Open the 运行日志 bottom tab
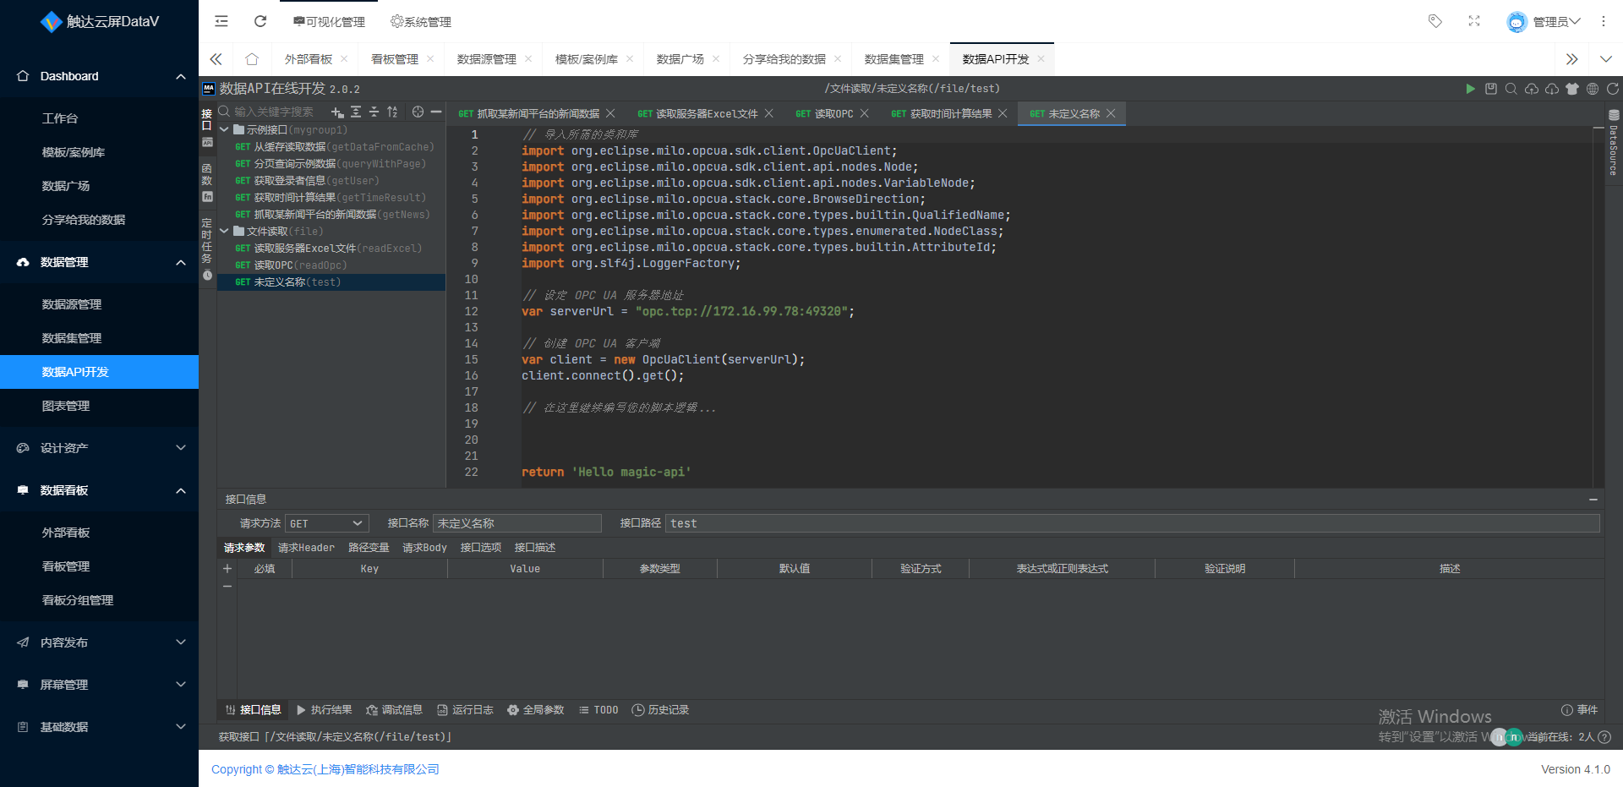The width and height of the screenshot is (1623, 787). pos(465,710)
